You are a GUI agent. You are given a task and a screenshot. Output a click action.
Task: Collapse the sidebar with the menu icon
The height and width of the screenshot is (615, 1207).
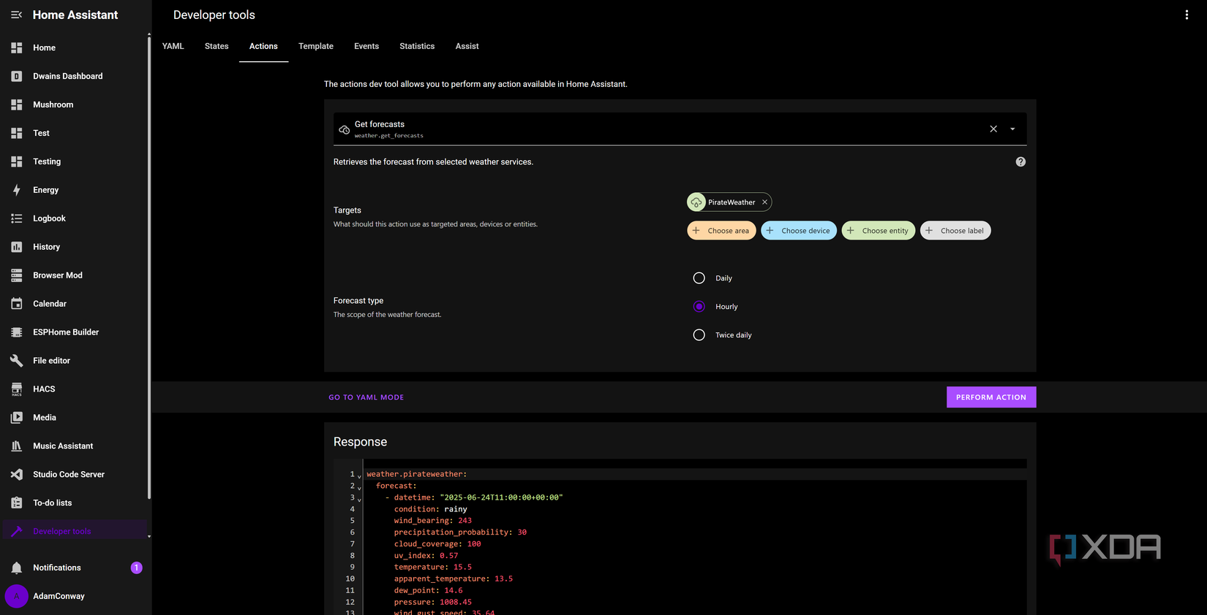coord(16,15)
